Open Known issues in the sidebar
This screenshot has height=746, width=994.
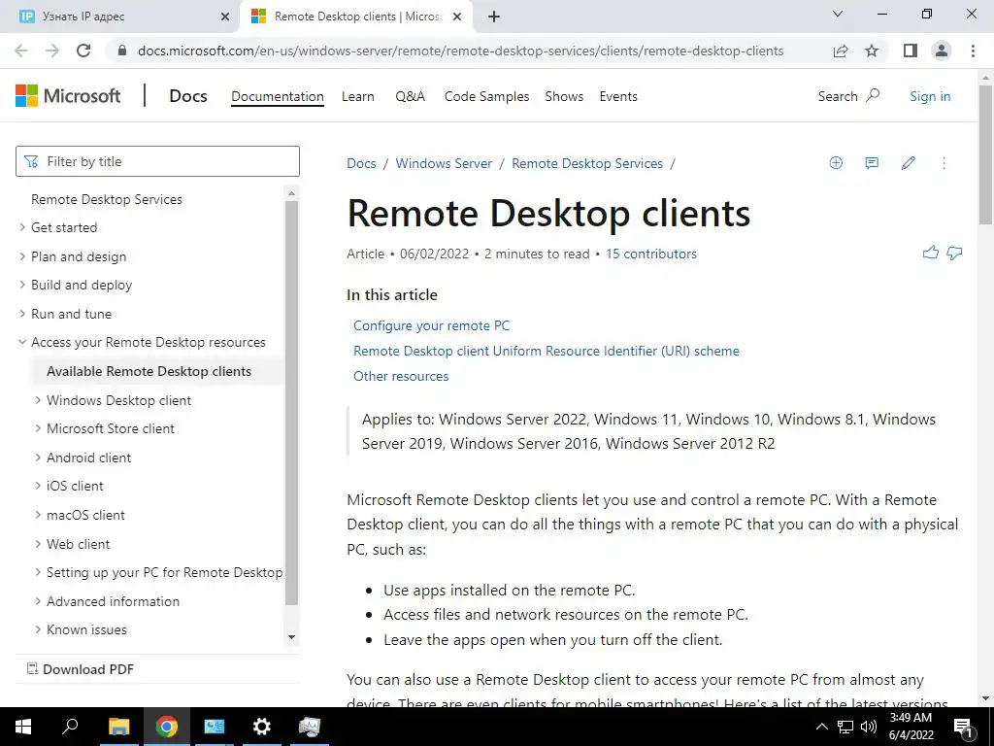tap(86, 629)
